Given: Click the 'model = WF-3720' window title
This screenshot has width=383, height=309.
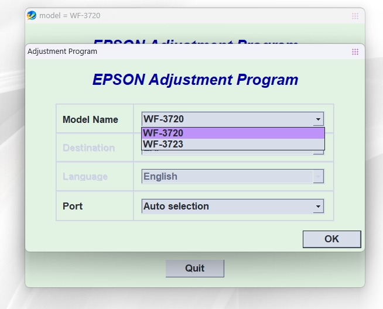Looking at the screenshot, I should (70, 16).
